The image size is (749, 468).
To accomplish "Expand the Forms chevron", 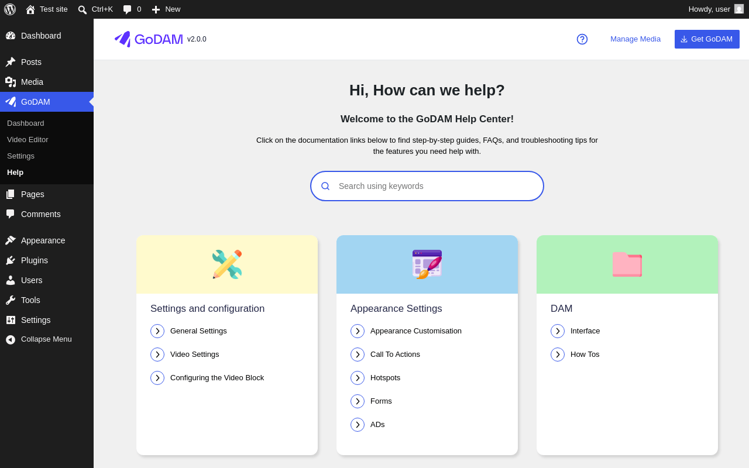I will coord(358,401).
